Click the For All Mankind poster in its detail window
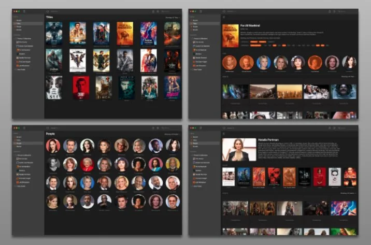 [231, 36]
